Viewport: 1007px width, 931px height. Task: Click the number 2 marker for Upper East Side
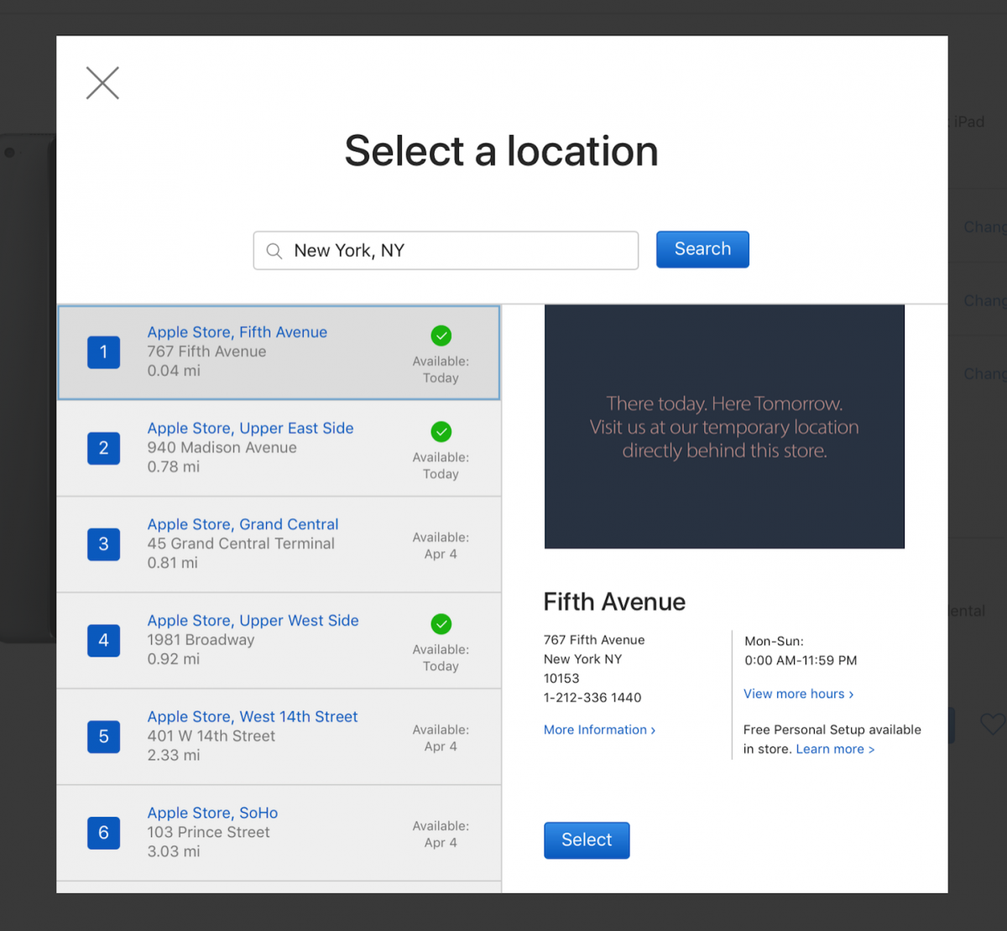click(103, 448)
